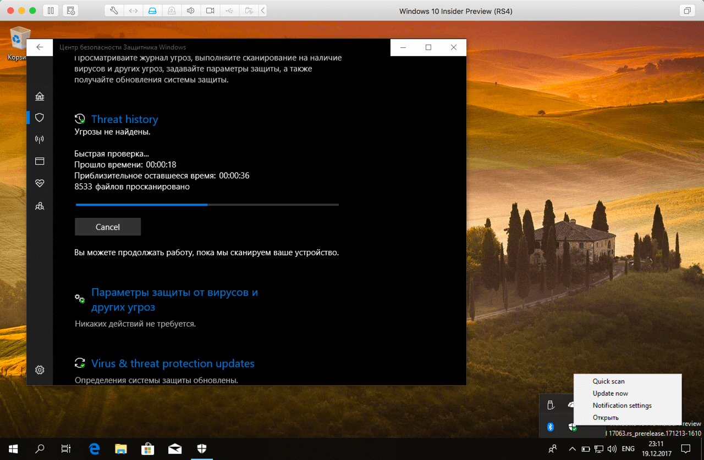This screenshot has width=704, height=460.
Task: Switch input language via ENG indicator
Action: (x=628, y=449)
